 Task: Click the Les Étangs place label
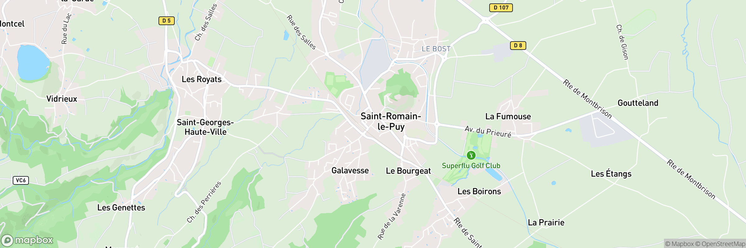pyautogui.click(x=611, y=174)
